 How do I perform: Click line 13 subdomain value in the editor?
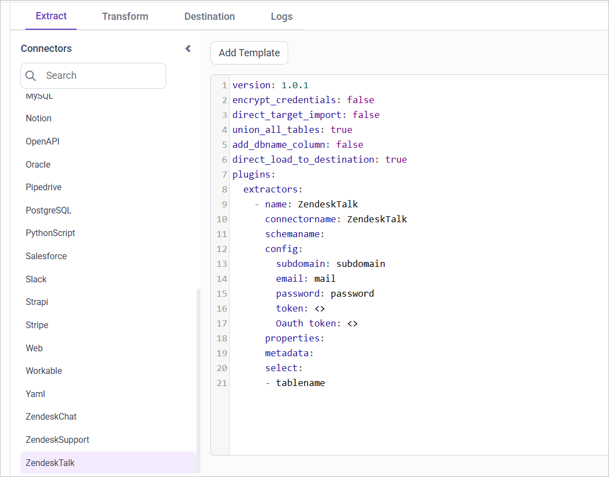[361, 264]
